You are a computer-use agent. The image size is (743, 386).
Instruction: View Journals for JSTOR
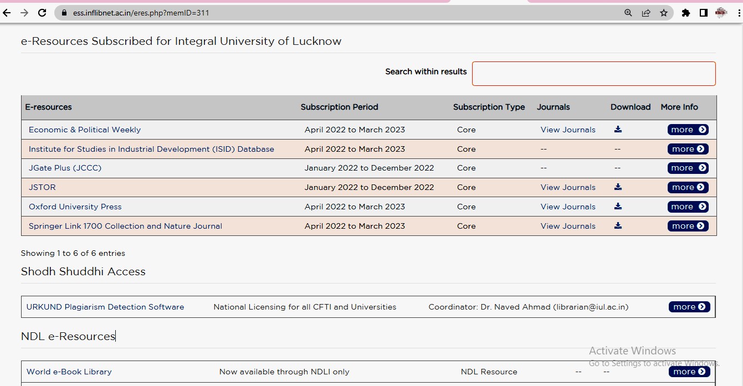568,187
